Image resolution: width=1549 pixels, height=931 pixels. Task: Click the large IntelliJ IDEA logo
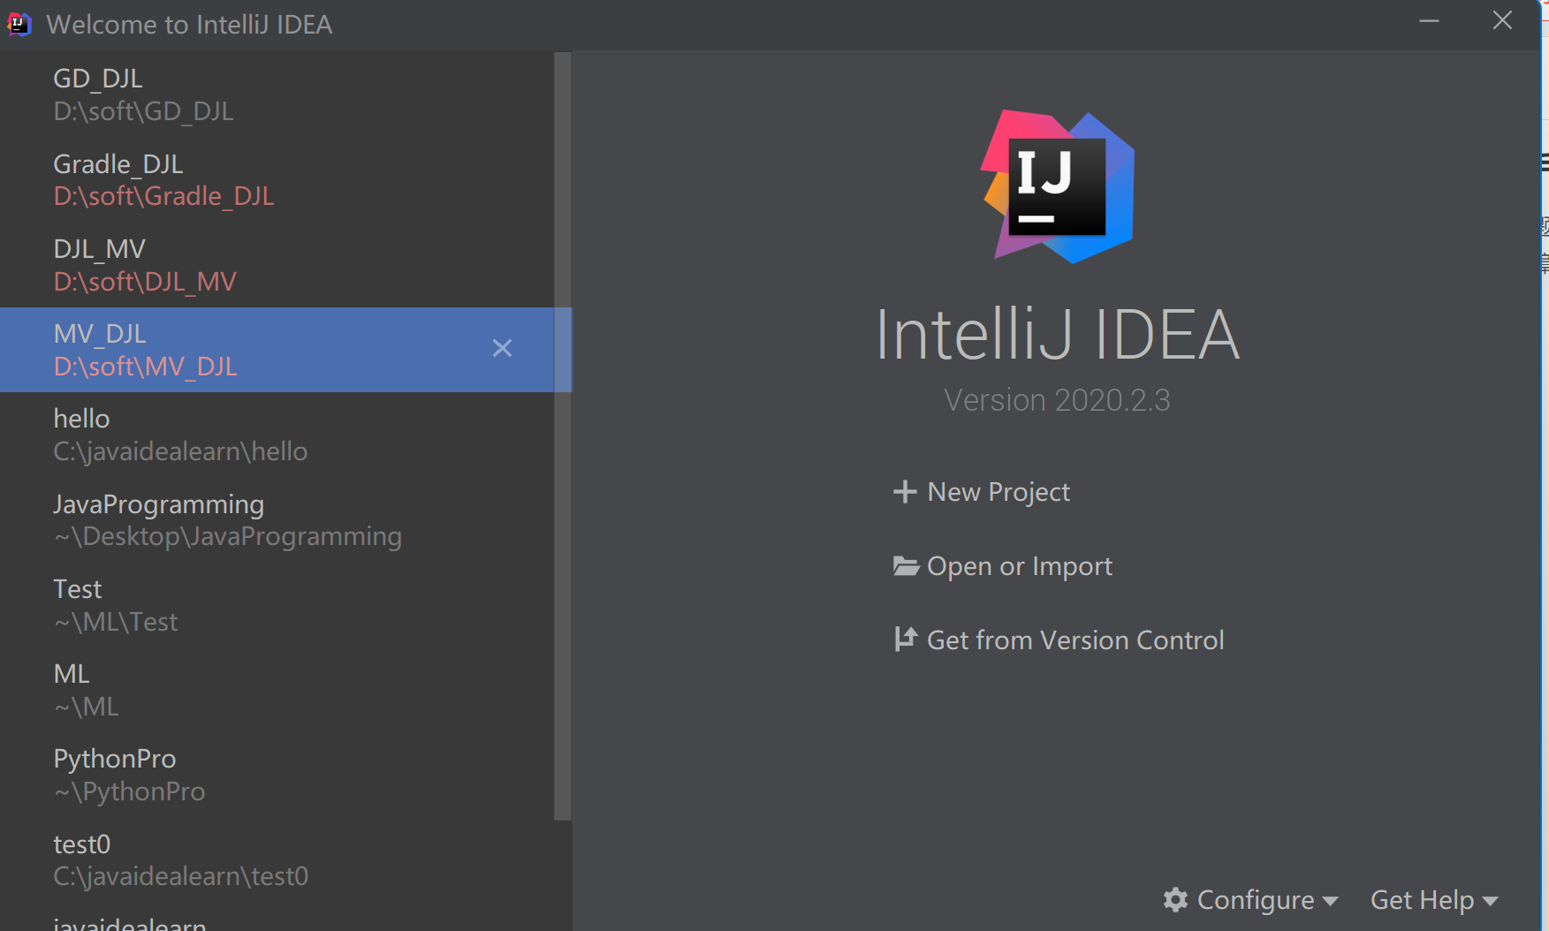(1057, 185)
